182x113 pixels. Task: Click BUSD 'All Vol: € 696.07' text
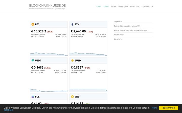[101, 73]
